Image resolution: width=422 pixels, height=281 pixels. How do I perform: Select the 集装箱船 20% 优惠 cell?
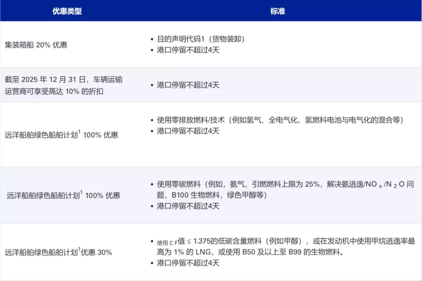36,44
